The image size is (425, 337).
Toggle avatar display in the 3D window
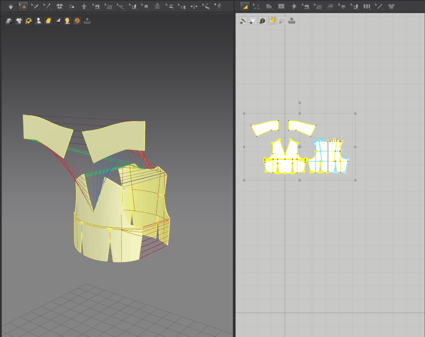coord(38,21)
